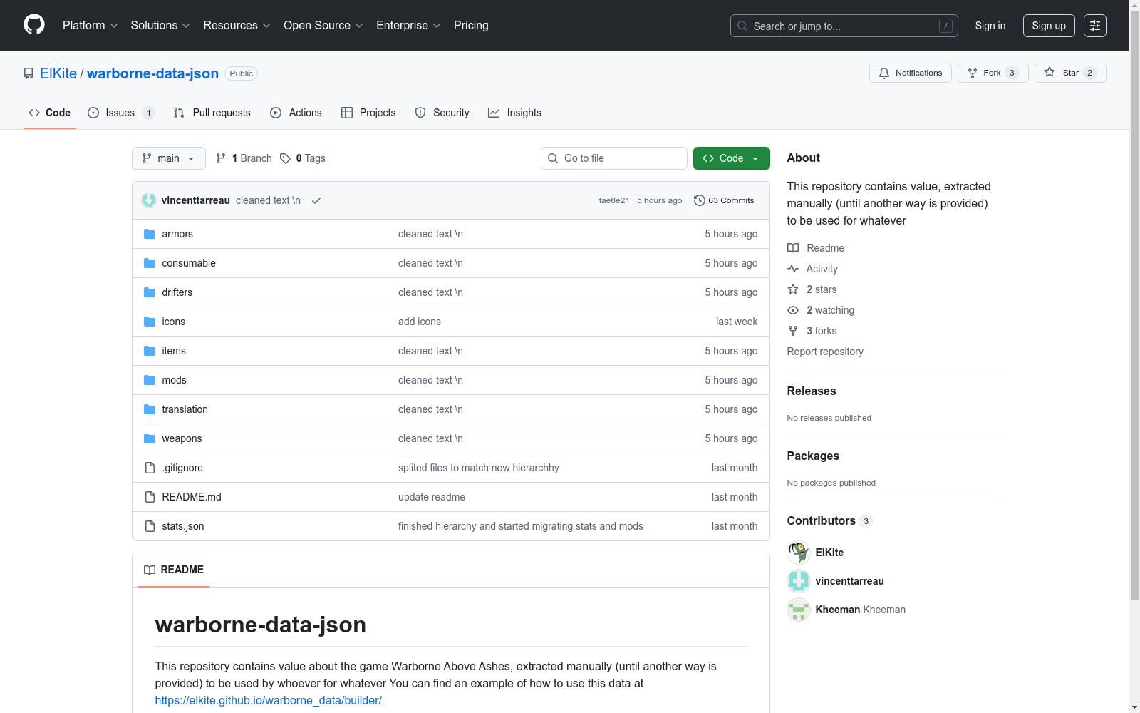Click the repository book icon beside ElKite

28,73
